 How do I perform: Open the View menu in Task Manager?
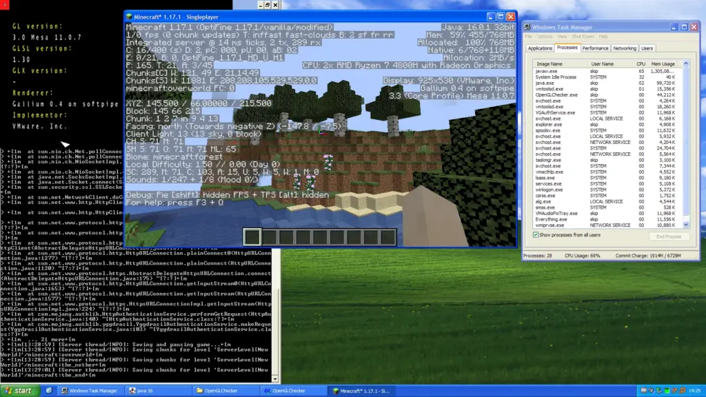[x=562, y=36]
